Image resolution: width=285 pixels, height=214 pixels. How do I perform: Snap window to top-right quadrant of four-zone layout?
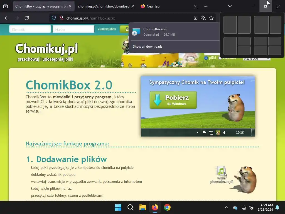coord(275,41)
